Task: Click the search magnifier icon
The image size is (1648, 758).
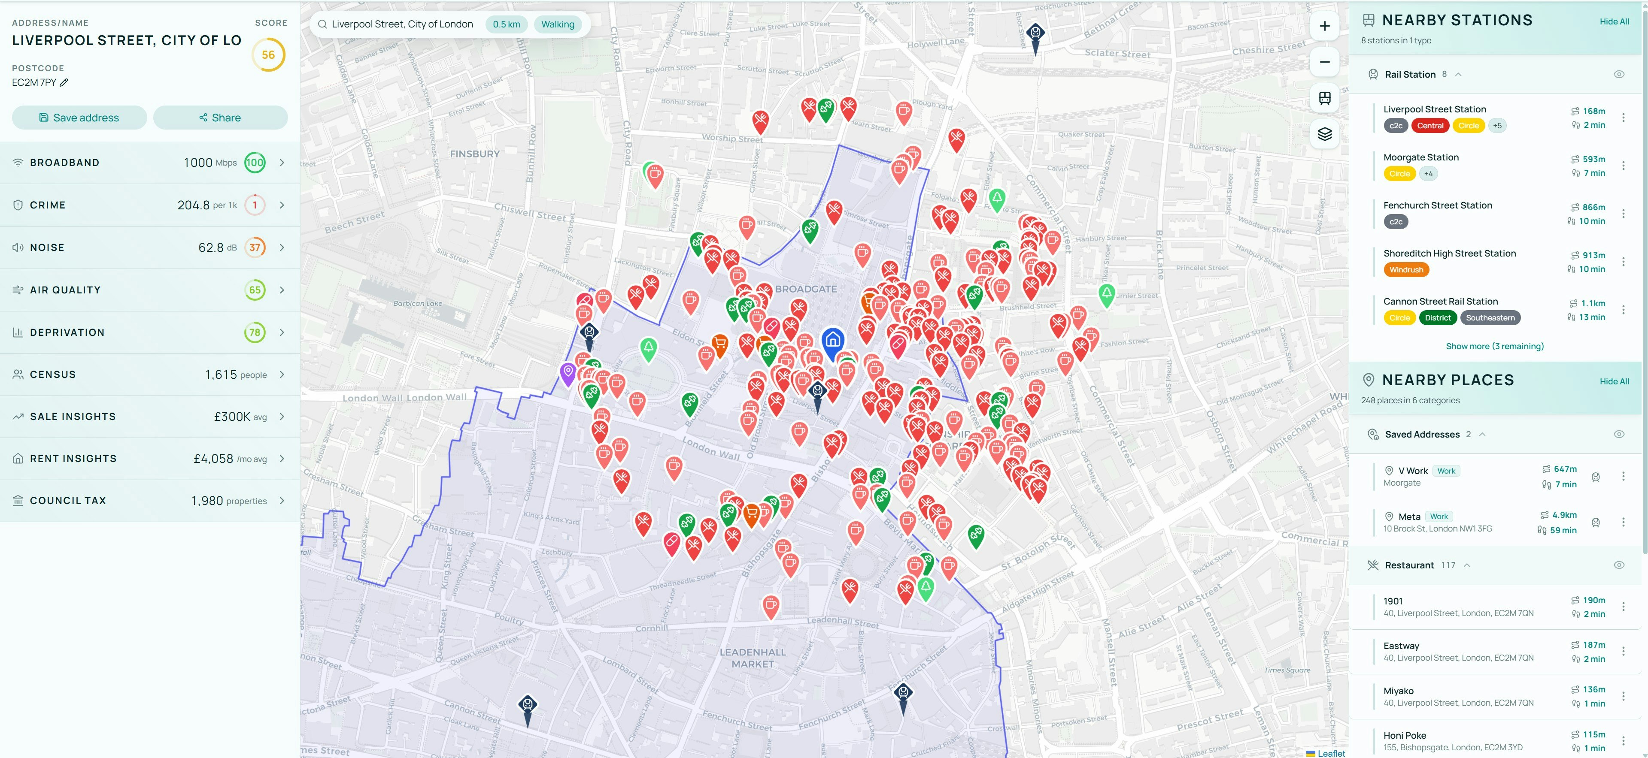Action: (x=322, y=24)
